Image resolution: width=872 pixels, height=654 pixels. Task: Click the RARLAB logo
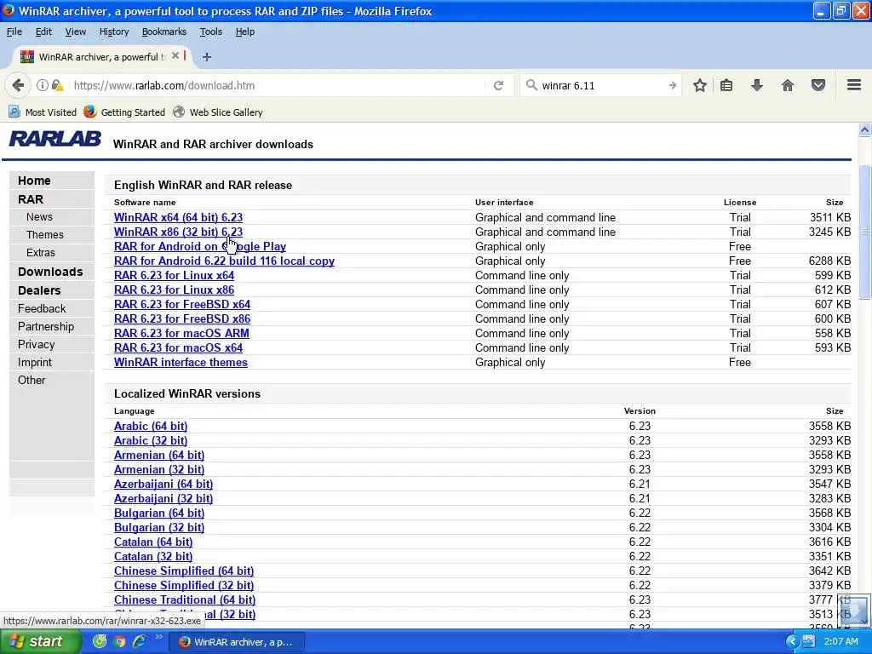55,139
